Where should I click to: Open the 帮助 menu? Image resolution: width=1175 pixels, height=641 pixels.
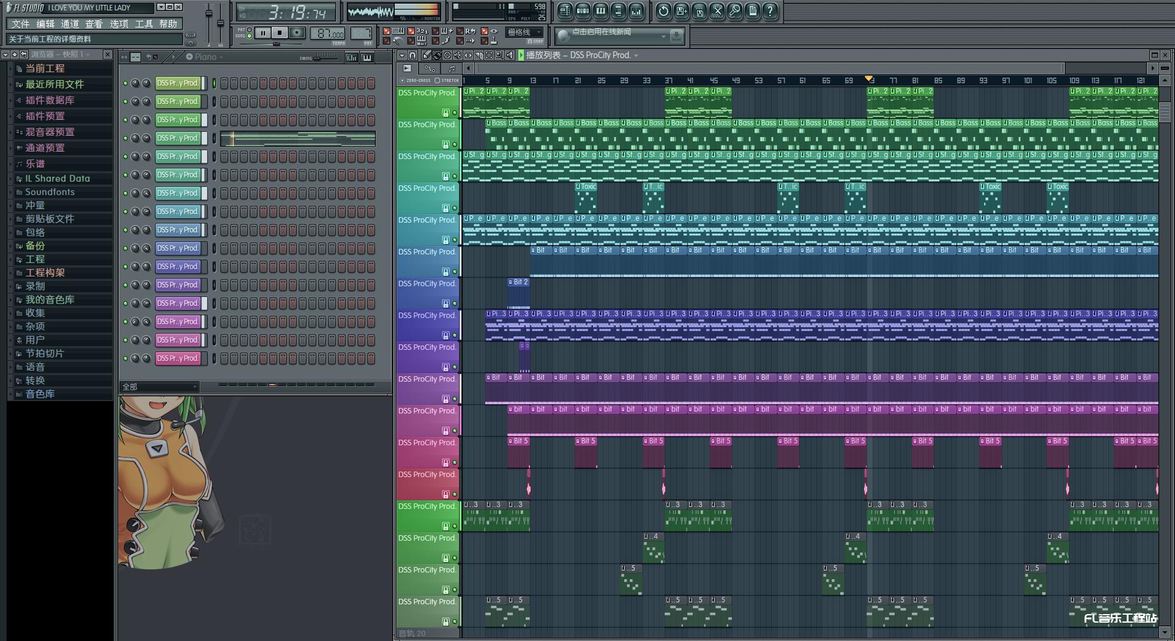(x=168, y=24)
